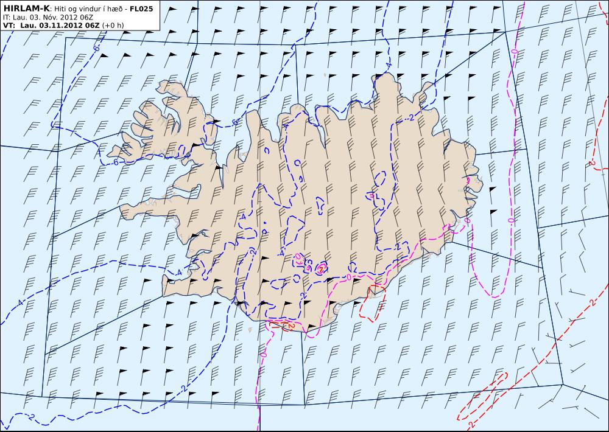Click the HIRLAM-K model title text
The height and width of the screenshot is (432, 609).
click(x=26, y=9)
